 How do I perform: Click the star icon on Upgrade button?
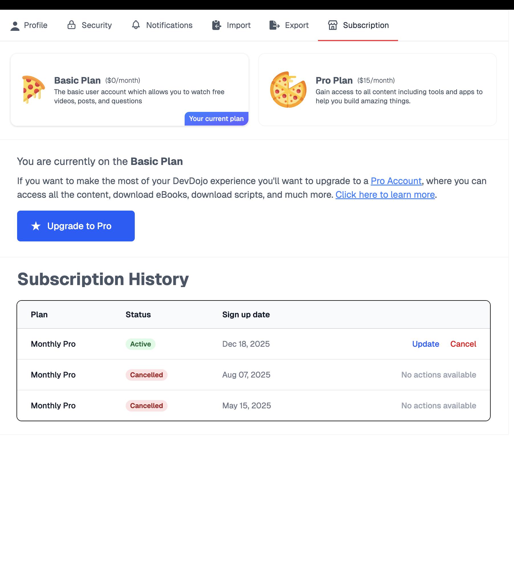pos(36,226)
